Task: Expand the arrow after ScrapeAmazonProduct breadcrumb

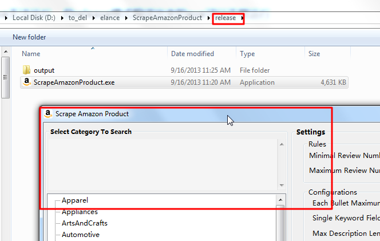Action: click(x=209, y=18)
